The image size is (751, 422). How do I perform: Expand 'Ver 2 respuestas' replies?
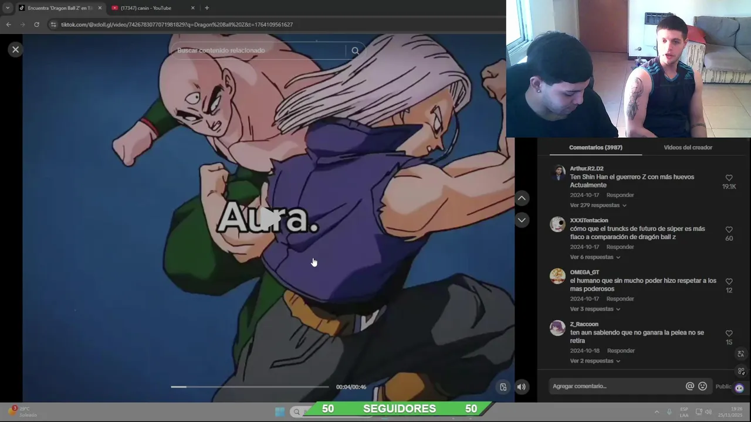595,361
